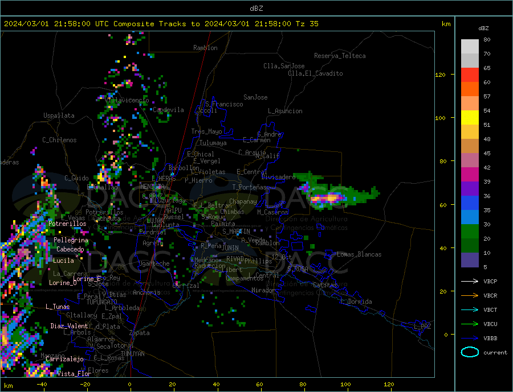Select the light blue swatch in dBZ scale
The image size is (513, 392).
click(470, 217)
